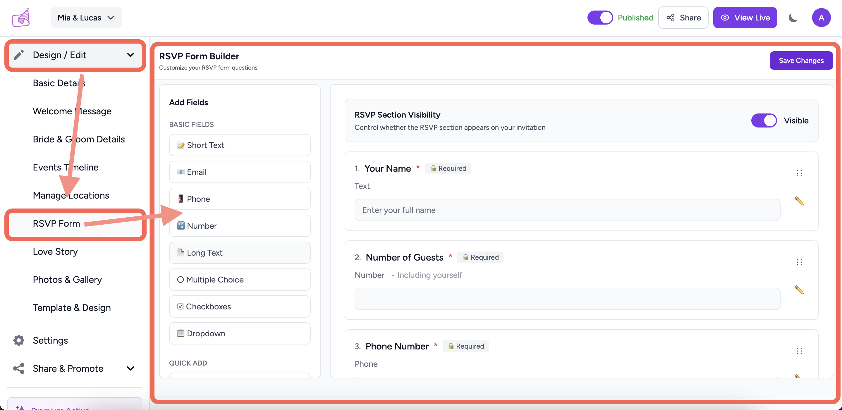Image resolution: width=842 pixels, height=410 pixels.
Task: Open Love Story section
Action: [x=55, y=251]
